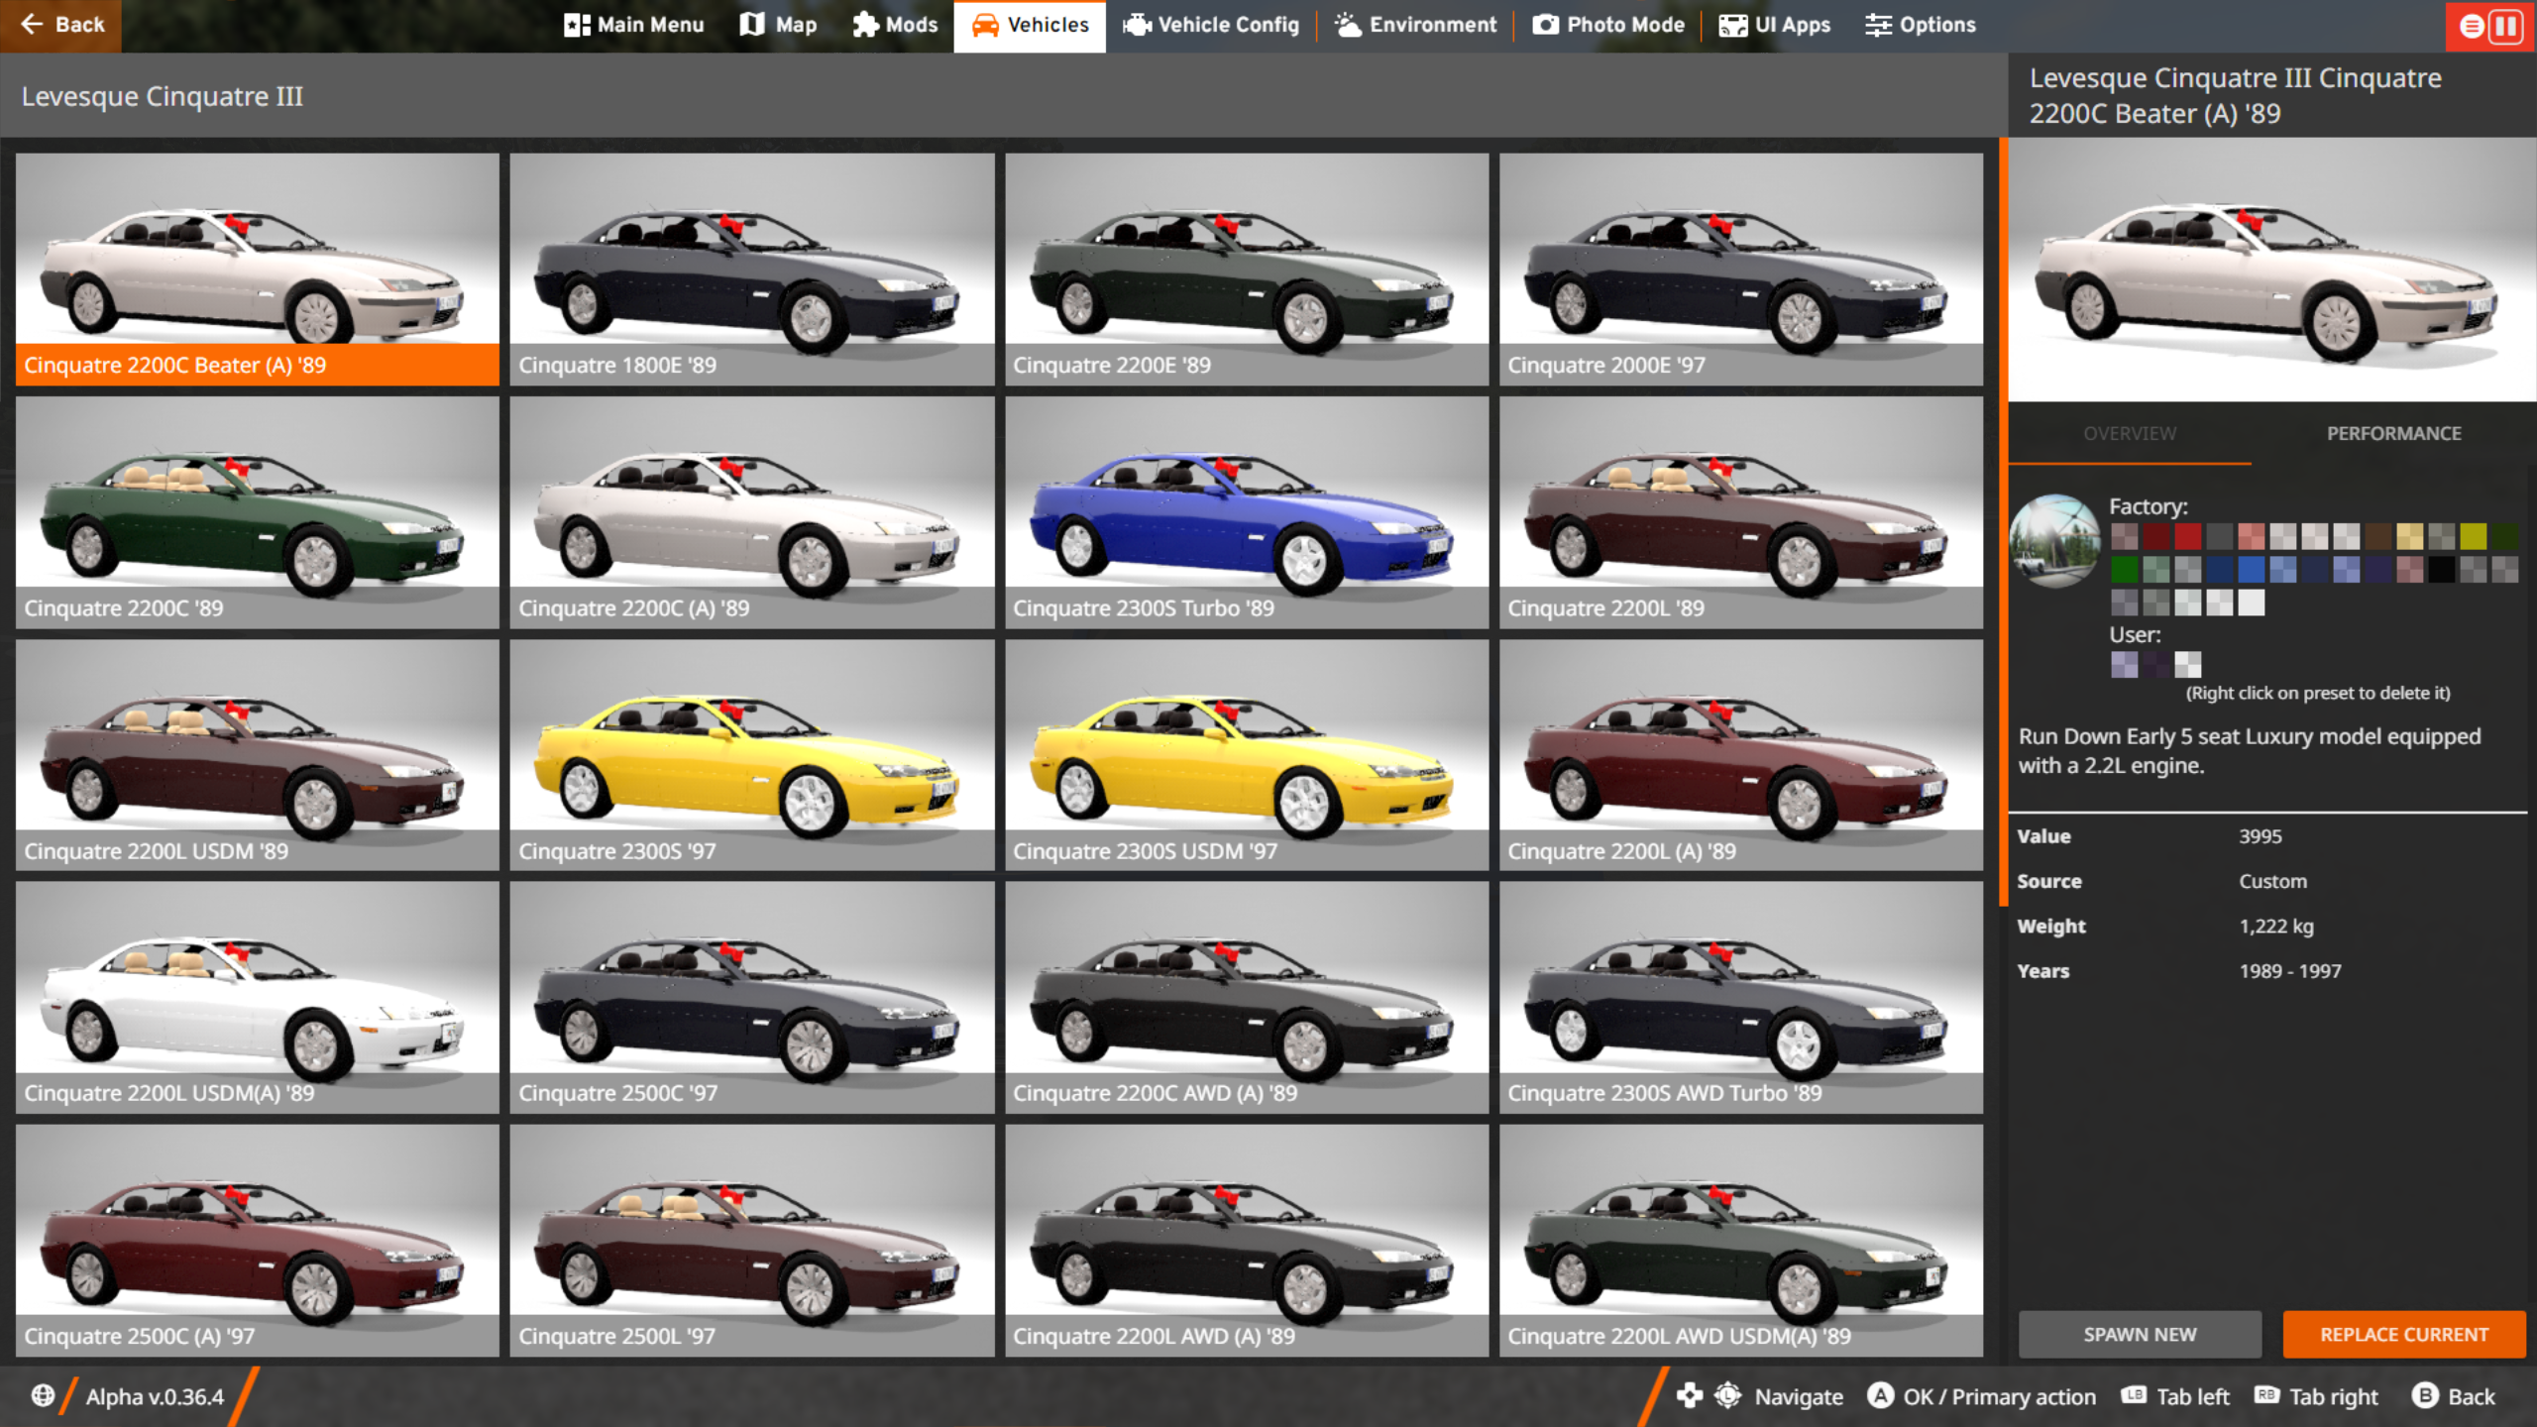
Task: Open Environment weather icon
Action: pos(1348,25)
